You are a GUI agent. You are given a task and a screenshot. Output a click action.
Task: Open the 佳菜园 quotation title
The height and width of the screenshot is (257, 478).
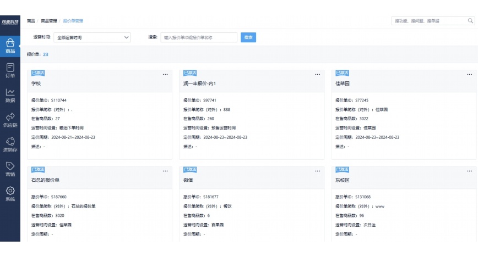pos(343,83)
